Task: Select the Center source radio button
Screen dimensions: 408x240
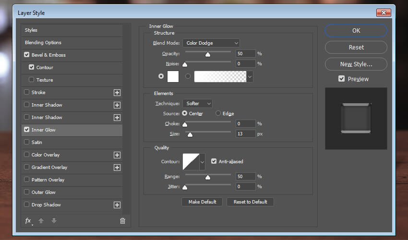Action: click(184, 113)
